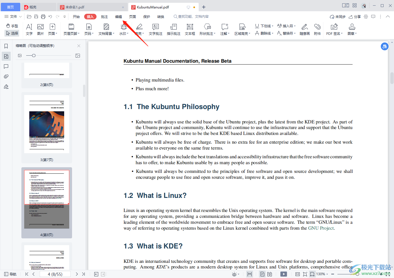
Task: Insert a picture with 图片 tool
Action: click(x=41, y=30)
